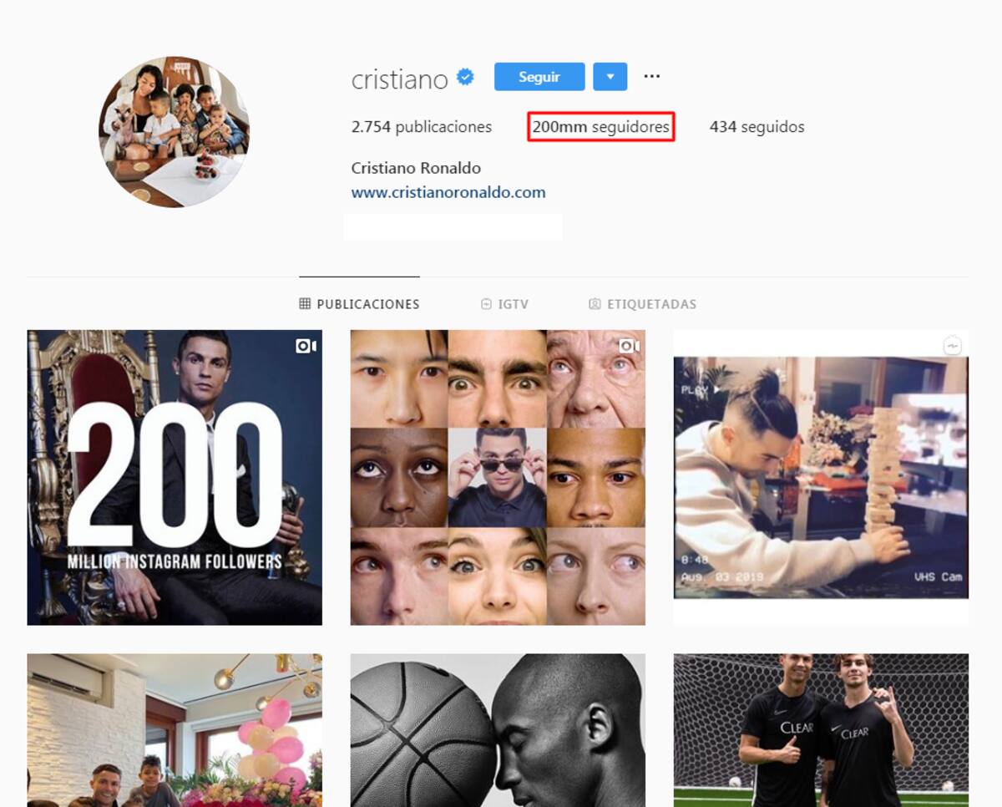Open the CLEAR jerseys football post
Screen dimensions: 1002x807
[x=821, y=730]
